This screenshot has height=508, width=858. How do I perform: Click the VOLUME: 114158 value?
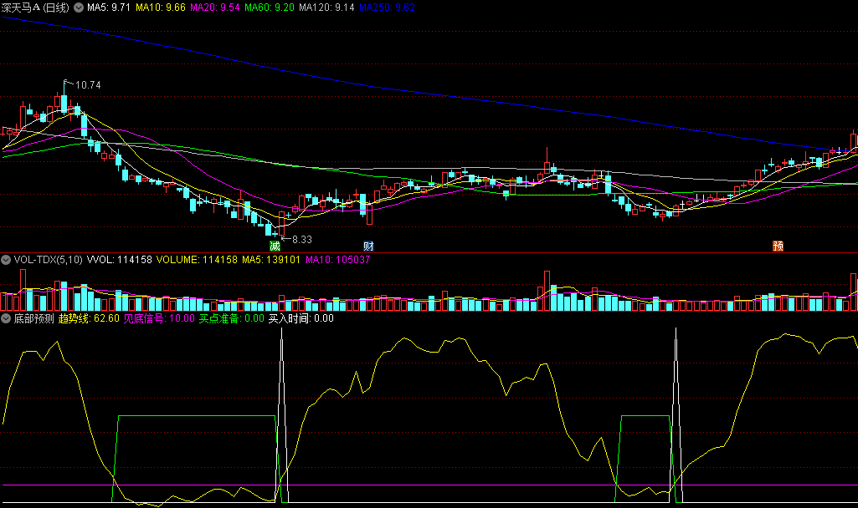197,260
